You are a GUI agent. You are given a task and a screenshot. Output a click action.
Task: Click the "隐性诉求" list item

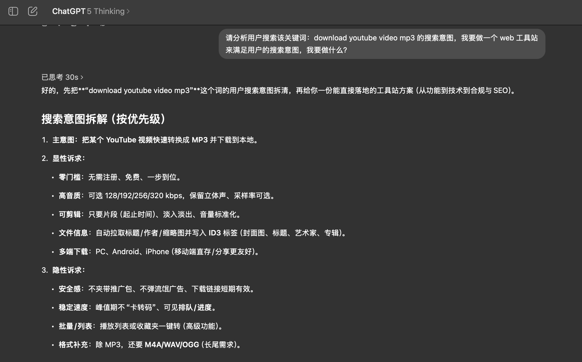[69, 270]
